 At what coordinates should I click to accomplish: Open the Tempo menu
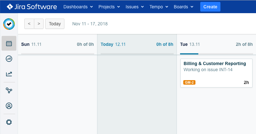coord(158,7)
